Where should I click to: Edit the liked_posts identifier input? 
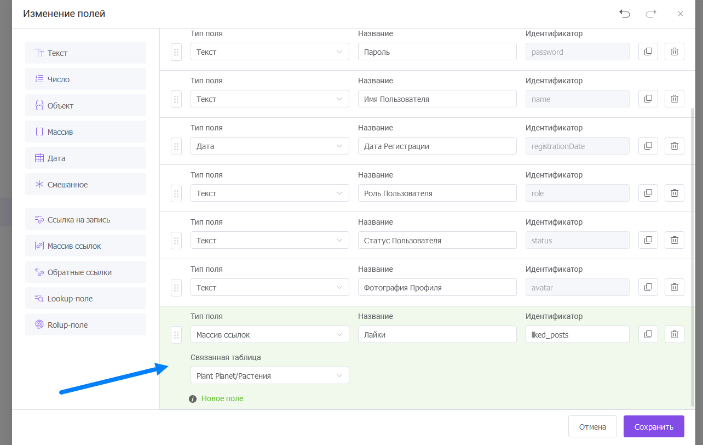pos(578,335)
